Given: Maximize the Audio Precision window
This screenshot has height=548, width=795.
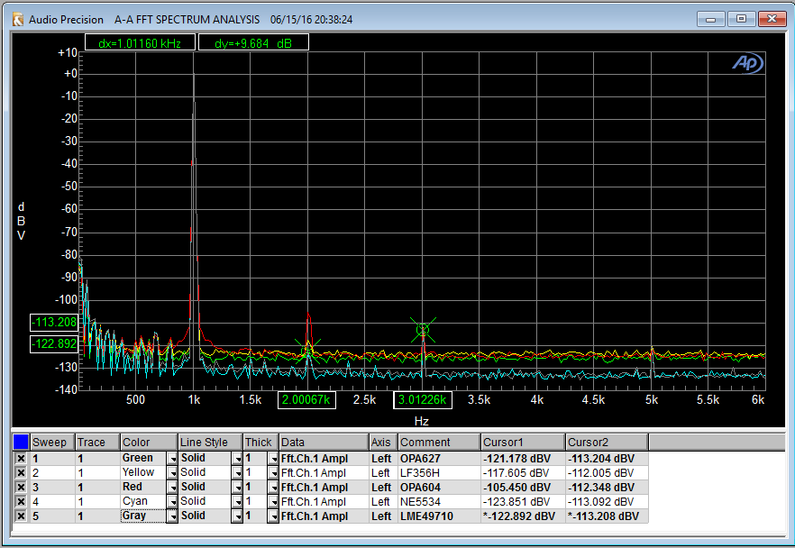Looking at the screenshot, I should tap(741, 19).
